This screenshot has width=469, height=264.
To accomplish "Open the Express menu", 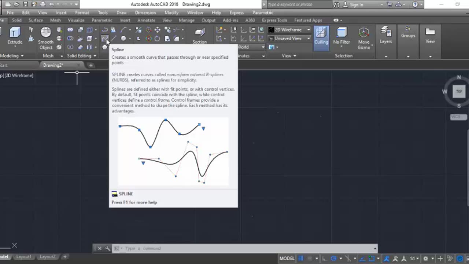I will [237, 12].
